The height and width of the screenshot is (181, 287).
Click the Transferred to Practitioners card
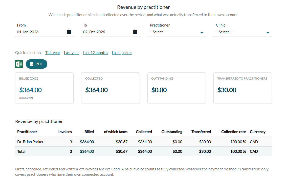(x=242, y=88)
